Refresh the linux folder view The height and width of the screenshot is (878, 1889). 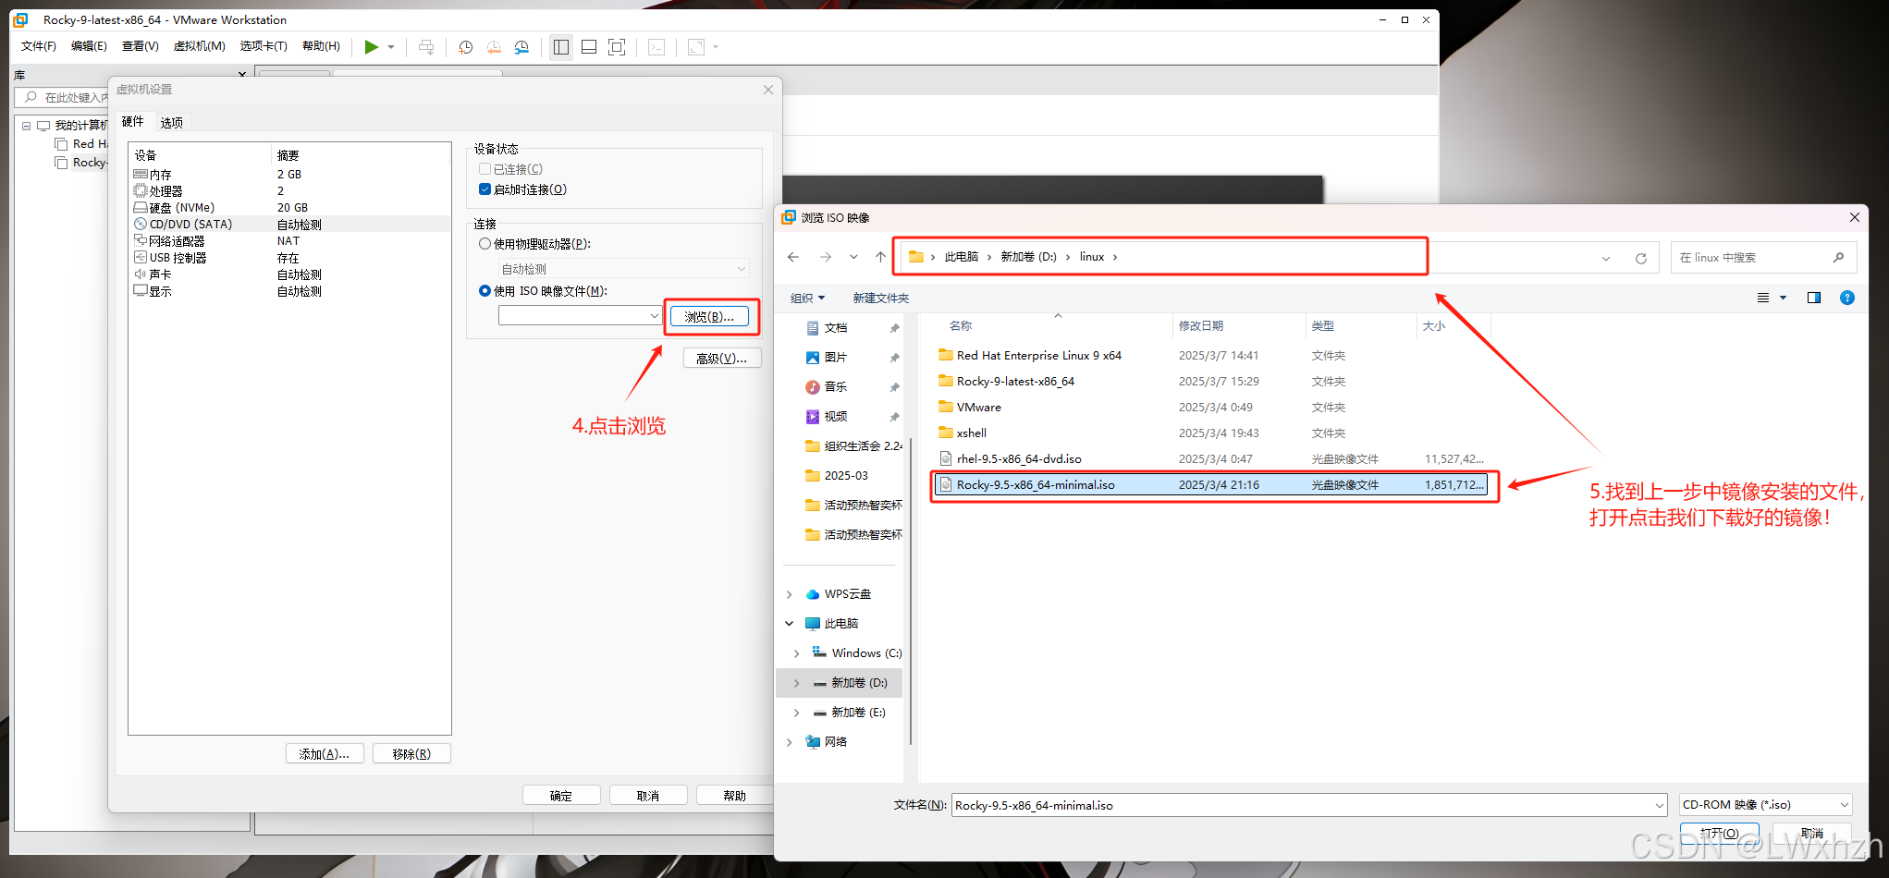(1641, 258)
